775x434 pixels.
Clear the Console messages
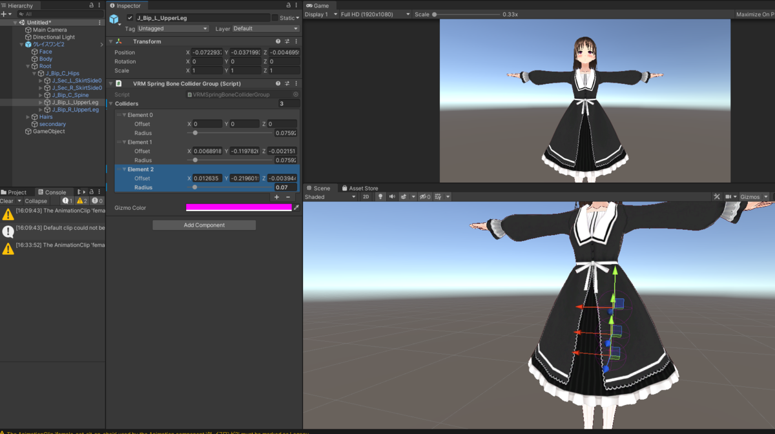pyautogui.click(x=7, y=200)
